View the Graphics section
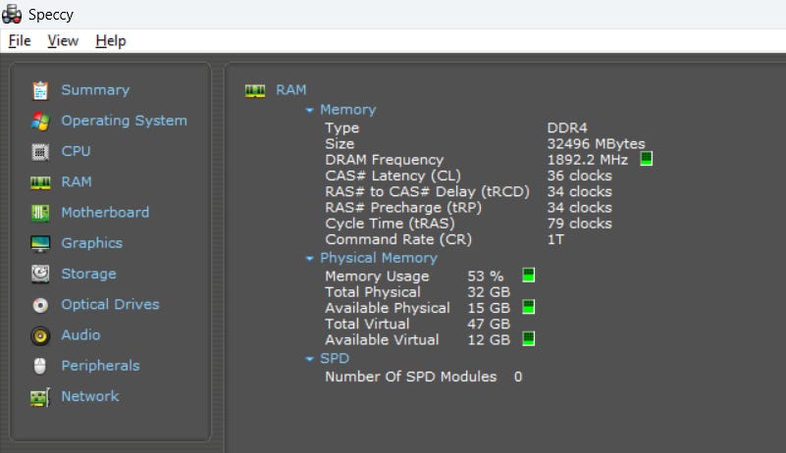This screenshot has height=453, width=786. pos(91,243)
